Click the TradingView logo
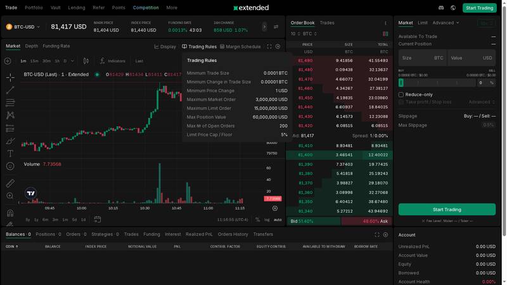Screen dimensions: 507x285 (30, 193)
